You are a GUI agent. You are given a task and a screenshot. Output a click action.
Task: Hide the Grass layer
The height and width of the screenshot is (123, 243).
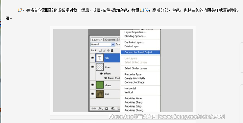(x=92, y=85)
